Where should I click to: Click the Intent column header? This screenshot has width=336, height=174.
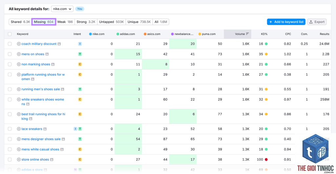point(77,34)
